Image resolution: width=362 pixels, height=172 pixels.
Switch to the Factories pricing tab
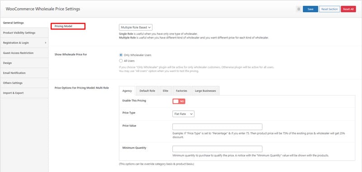pyautogui.click(x=181, y=91)
